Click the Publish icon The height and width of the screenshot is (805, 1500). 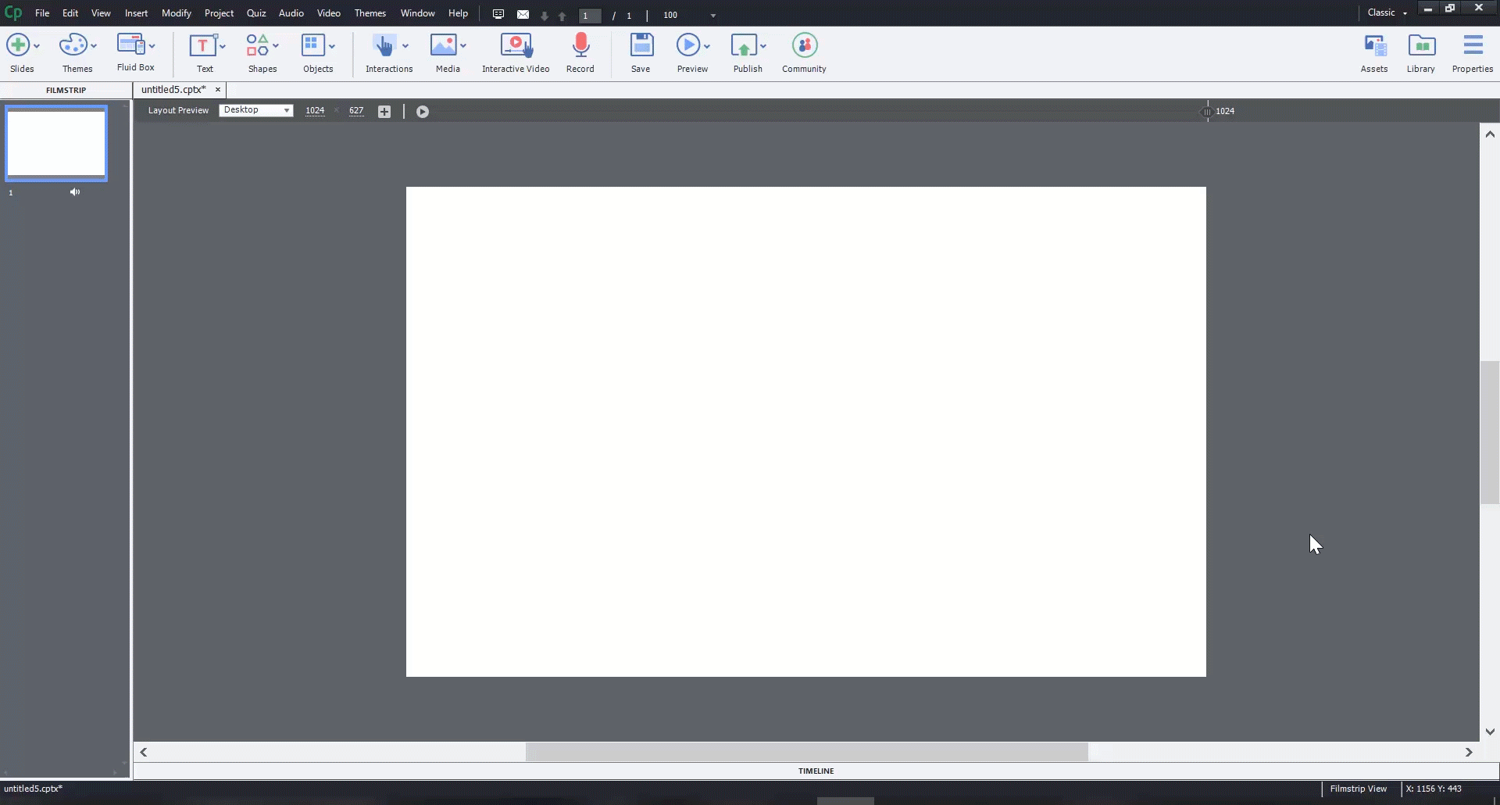(744, 45)
